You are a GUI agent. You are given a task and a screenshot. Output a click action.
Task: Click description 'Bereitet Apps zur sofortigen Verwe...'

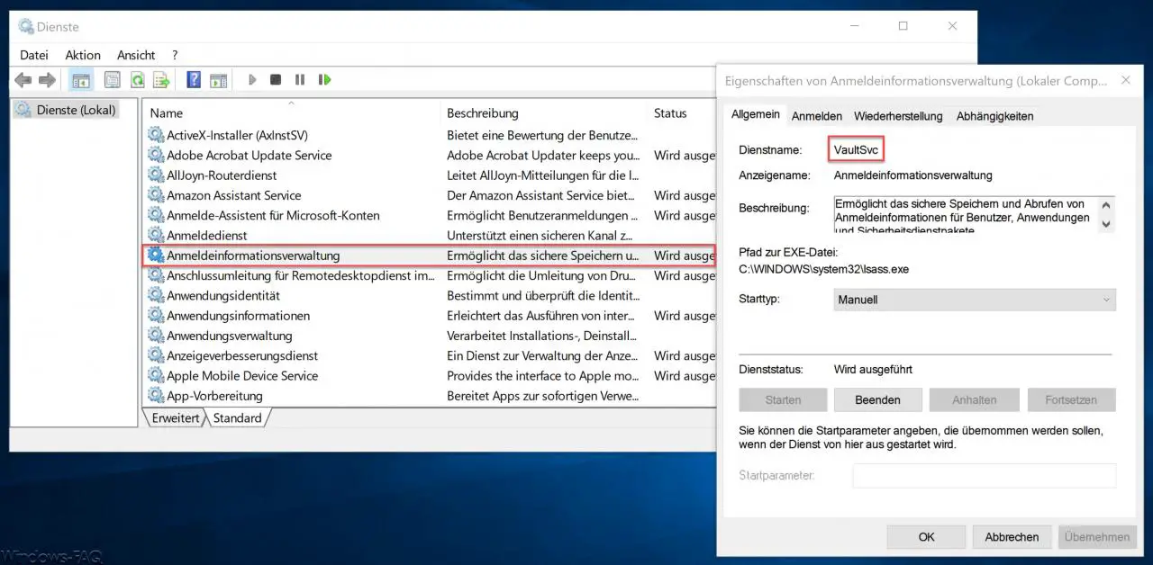(x=543, y=396)
